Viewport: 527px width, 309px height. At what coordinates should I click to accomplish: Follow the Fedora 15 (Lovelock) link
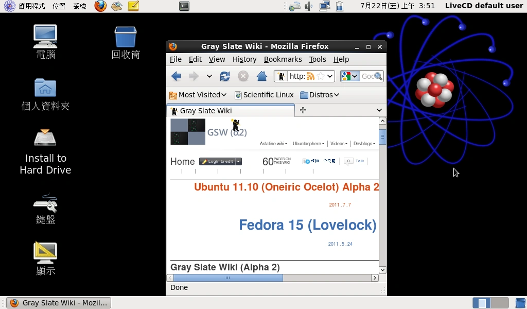pos(307,225)
